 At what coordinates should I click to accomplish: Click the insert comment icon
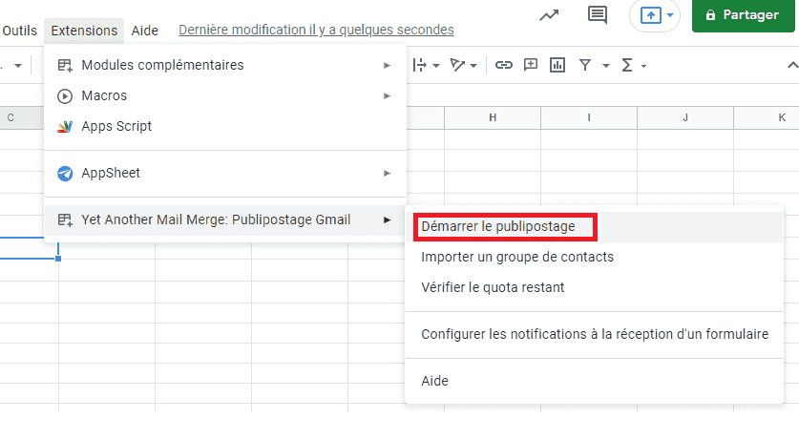click(531, 65)
